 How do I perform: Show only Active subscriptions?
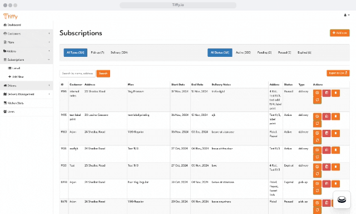[243, 52]
